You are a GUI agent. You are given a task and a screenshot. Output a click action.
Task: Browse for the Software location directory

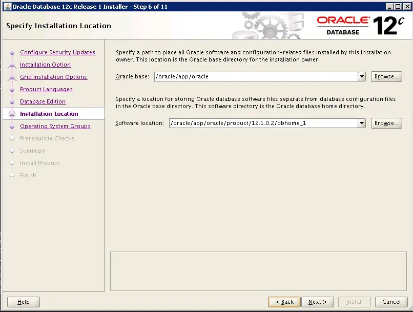(x=386, y=123)
